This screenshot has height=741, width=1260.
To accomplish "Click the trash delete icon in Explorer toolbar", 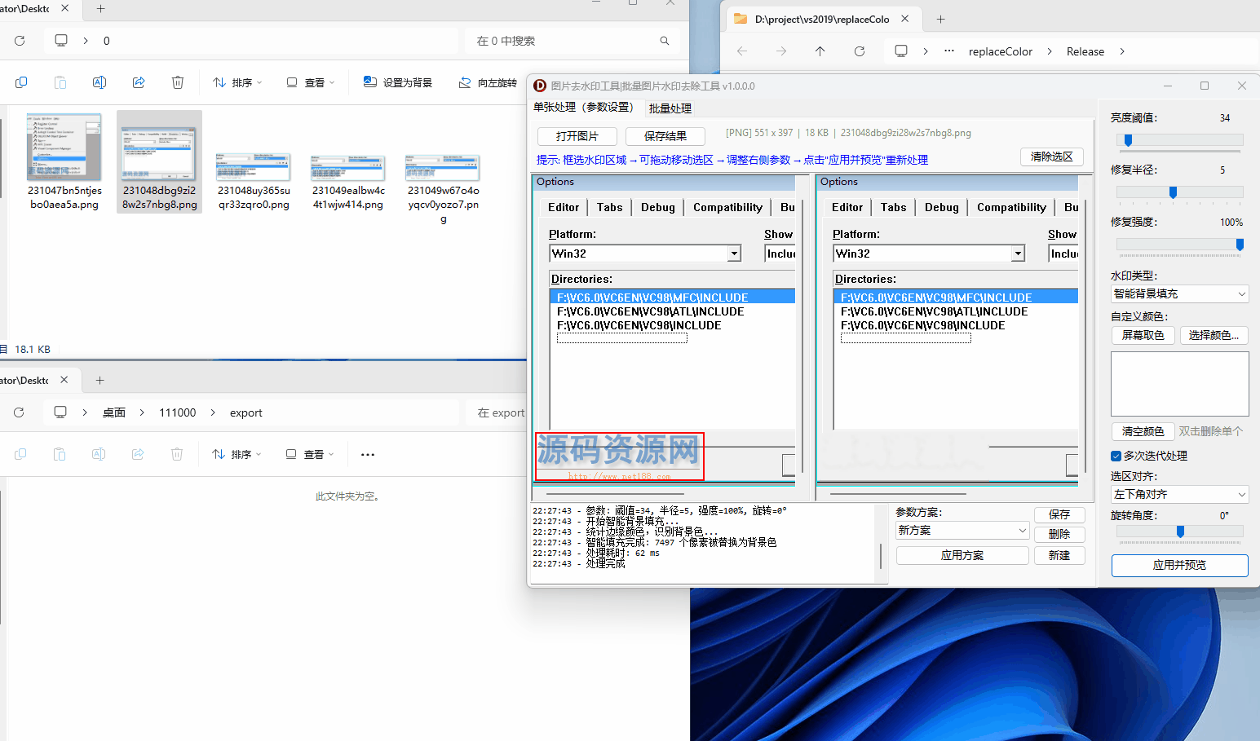I will [178, 82].
